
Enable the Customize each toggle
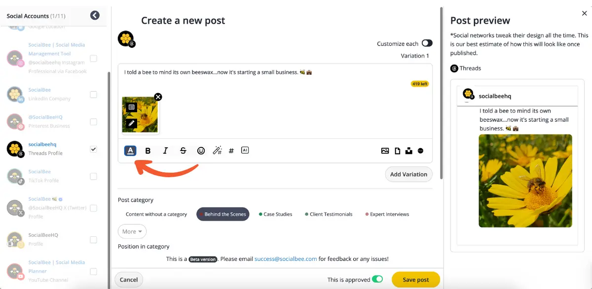point(427,43)
